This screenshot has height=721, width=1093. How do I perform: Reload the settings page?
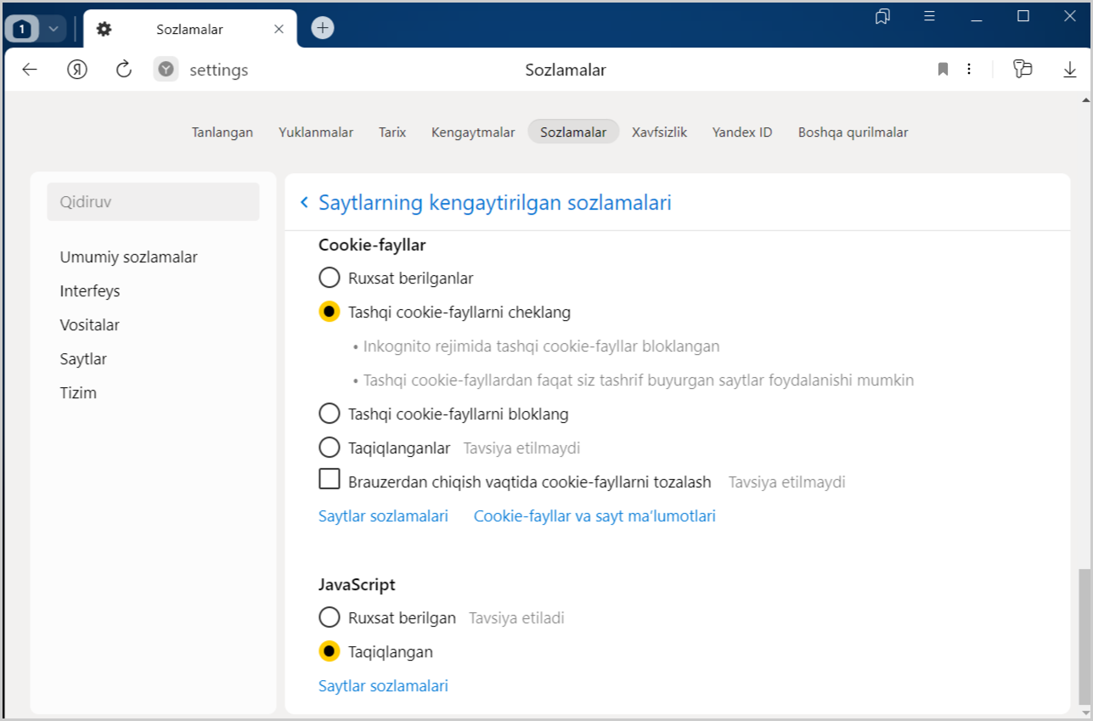pyautogui.click(x=124, y=70)
